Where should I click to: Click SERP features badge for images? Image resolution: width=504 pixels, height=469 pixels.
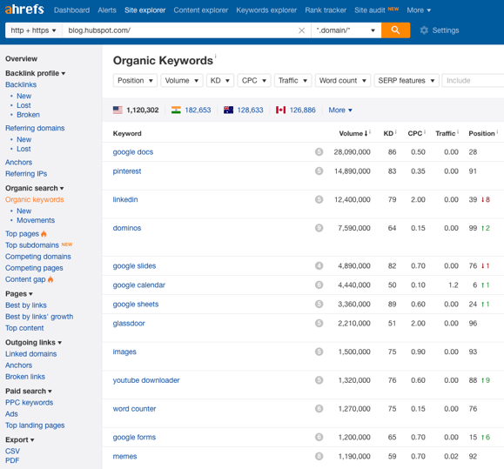(319, 352)
